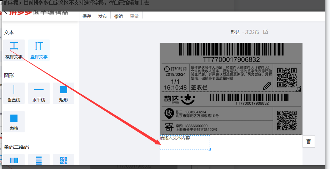Delete the selected element with the trash icon
Screen dimensions: 330x169
tap(309, 141)
